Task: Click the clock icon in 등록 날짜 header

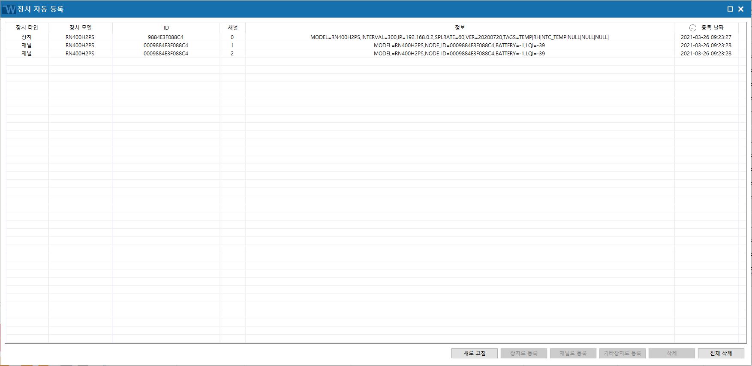Action: (692, 28)
